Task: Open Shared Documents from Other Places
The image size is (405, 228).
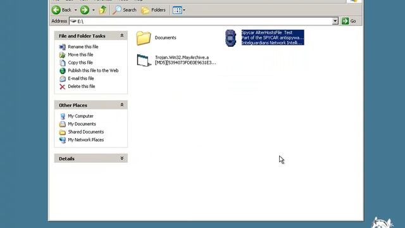Action: (86, 132)
